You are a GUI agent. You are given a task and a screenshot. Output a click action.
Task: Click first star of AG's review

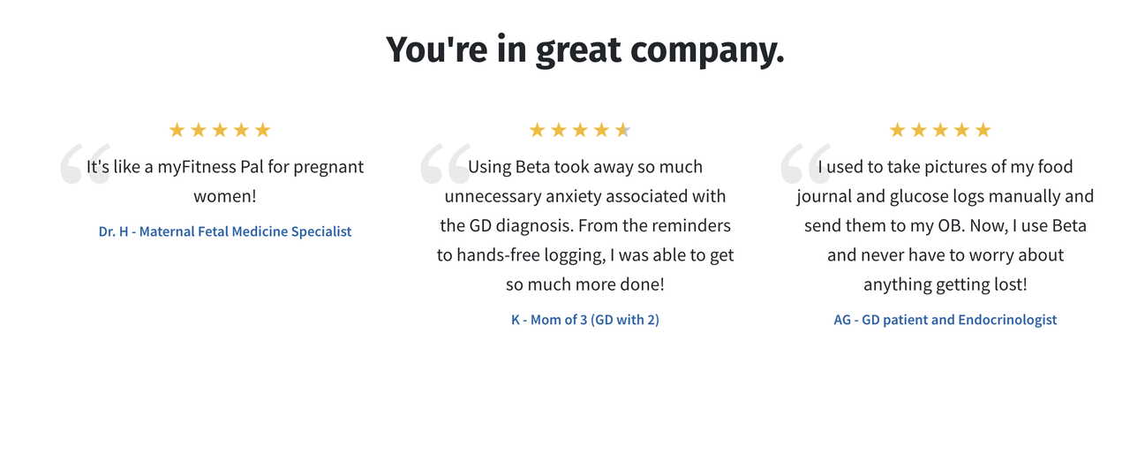tap(897, 131)
